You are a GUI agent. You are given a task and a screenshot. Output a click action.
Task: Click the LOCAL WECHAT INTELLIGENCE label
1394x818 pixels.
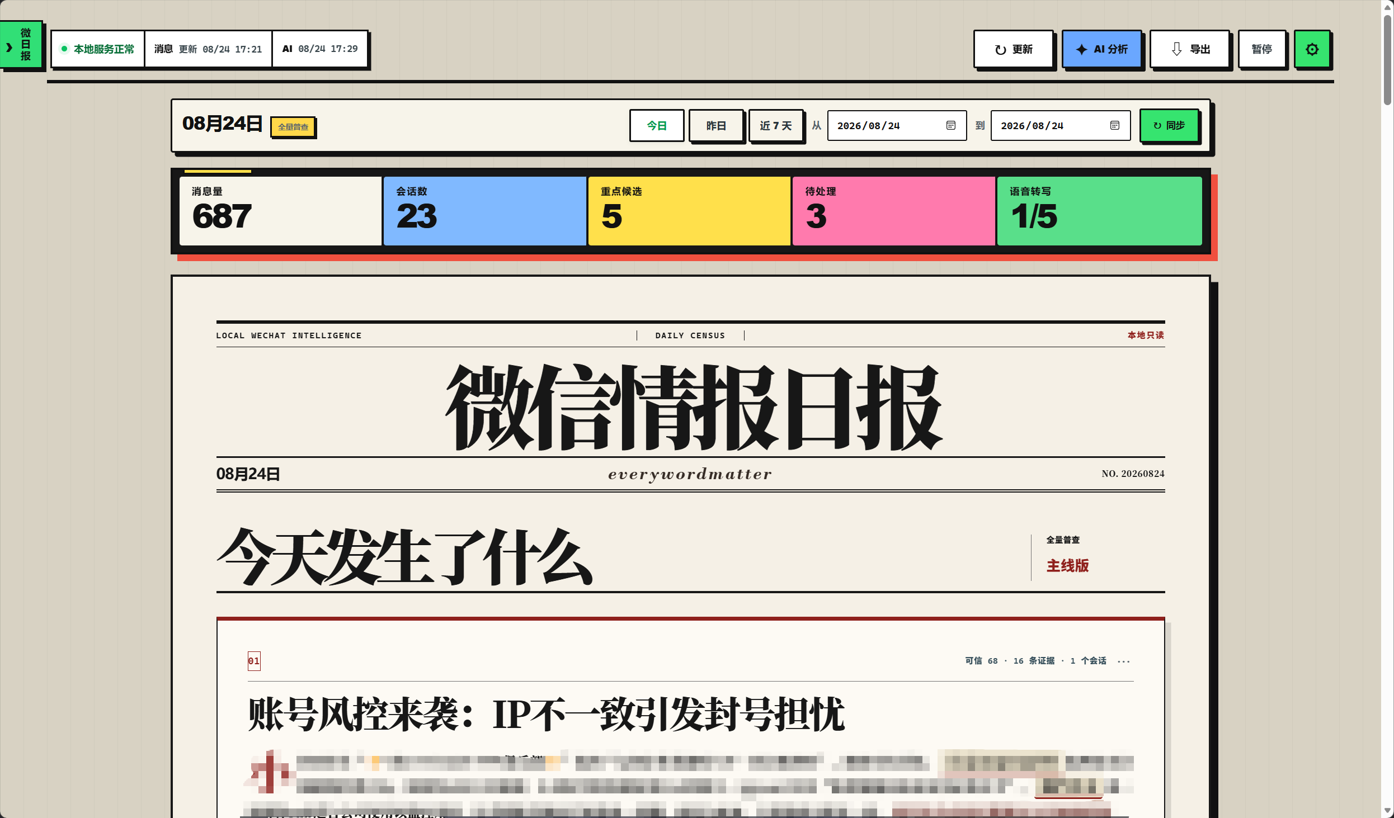[x=289, y=335]
